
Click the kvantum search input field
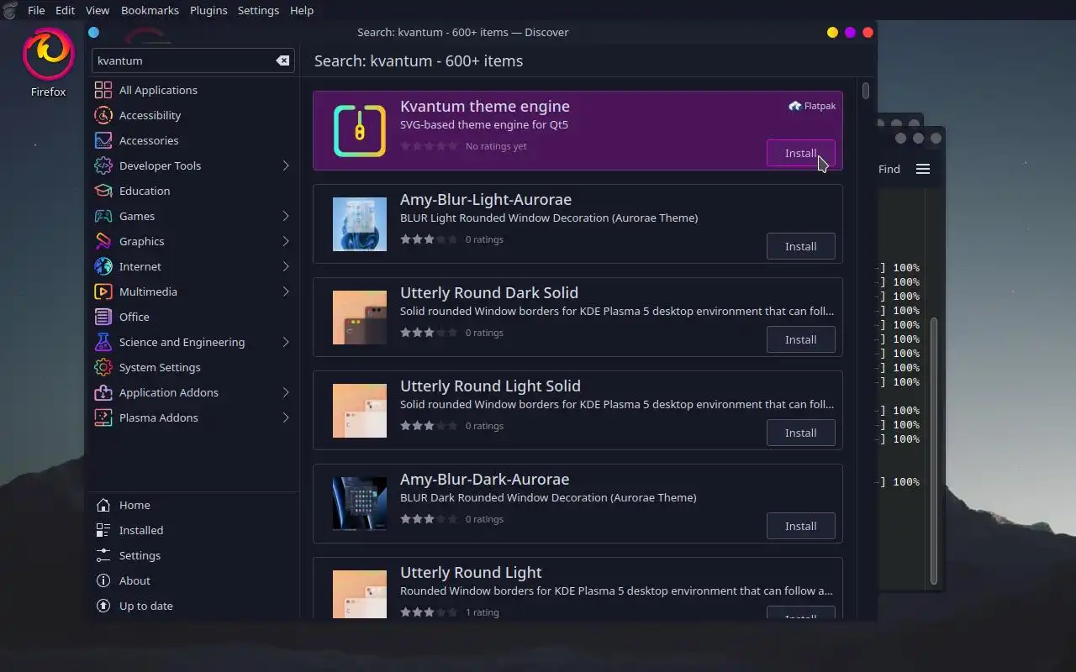[193, 60]
